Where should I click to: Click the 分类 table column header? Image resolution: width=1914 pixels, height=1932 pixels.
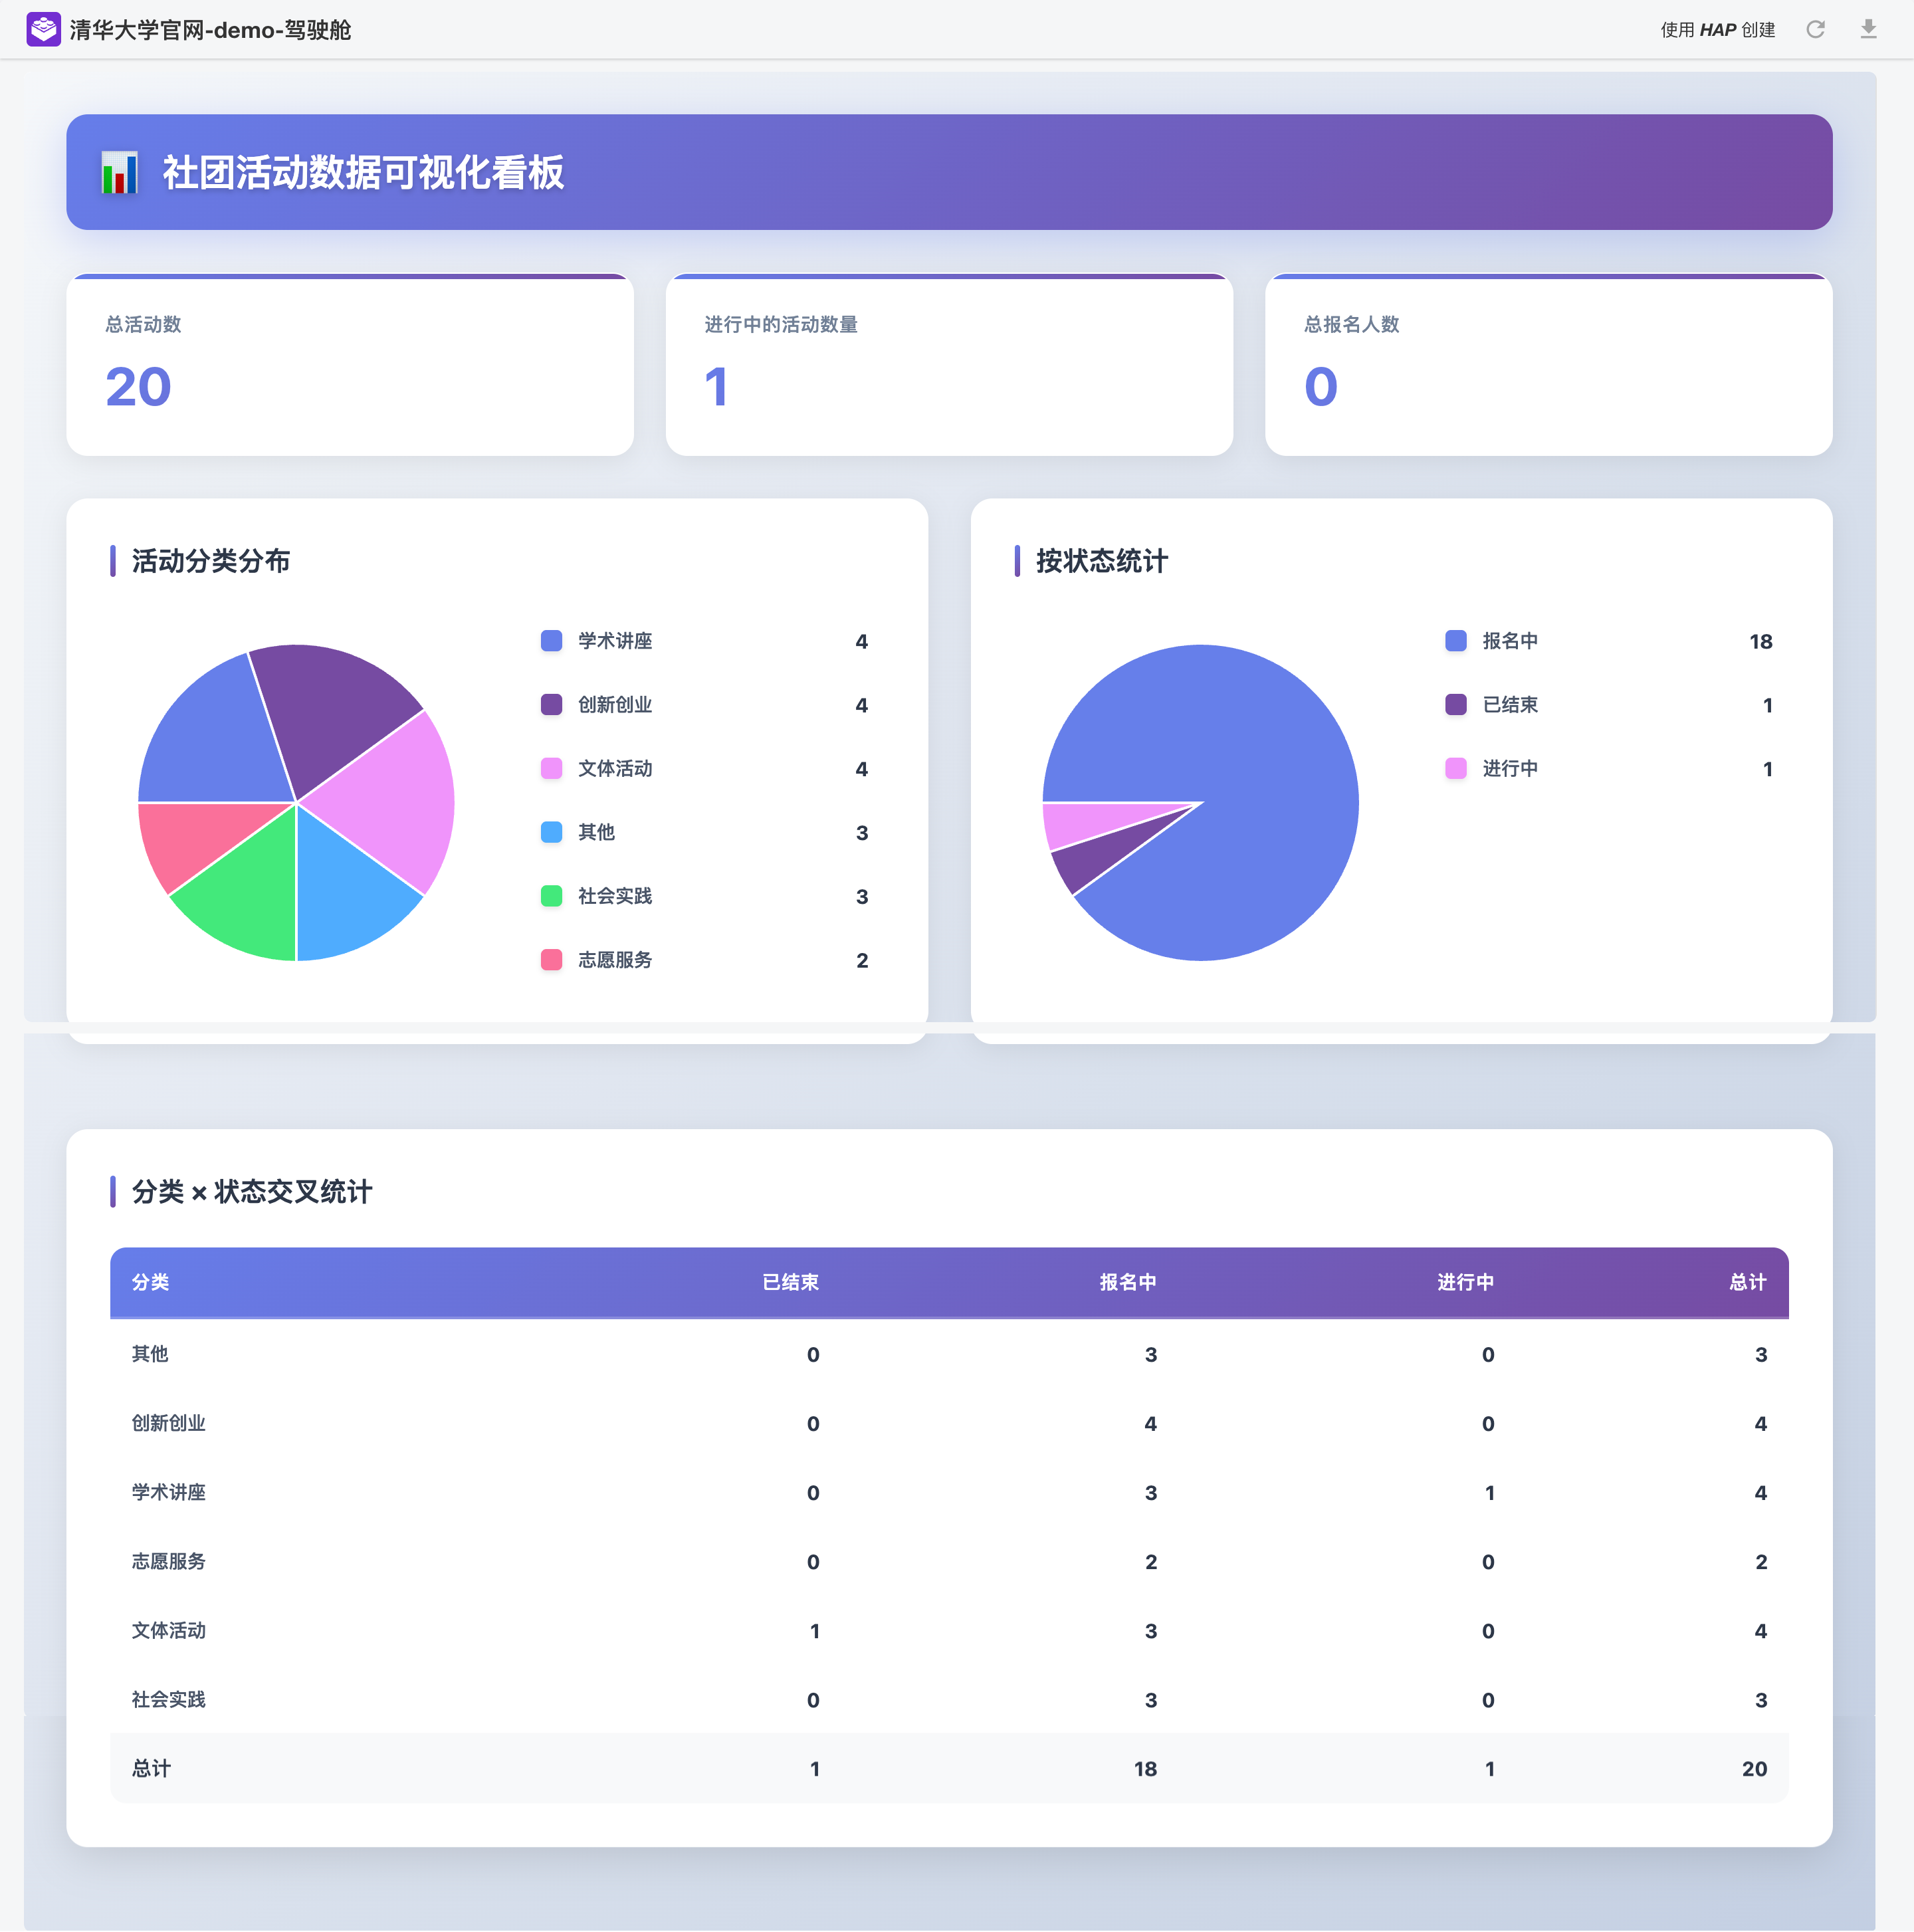[x=150, y=1282]
